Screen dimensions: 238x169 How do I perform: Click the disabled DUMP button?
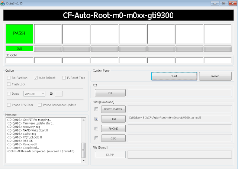110,155
